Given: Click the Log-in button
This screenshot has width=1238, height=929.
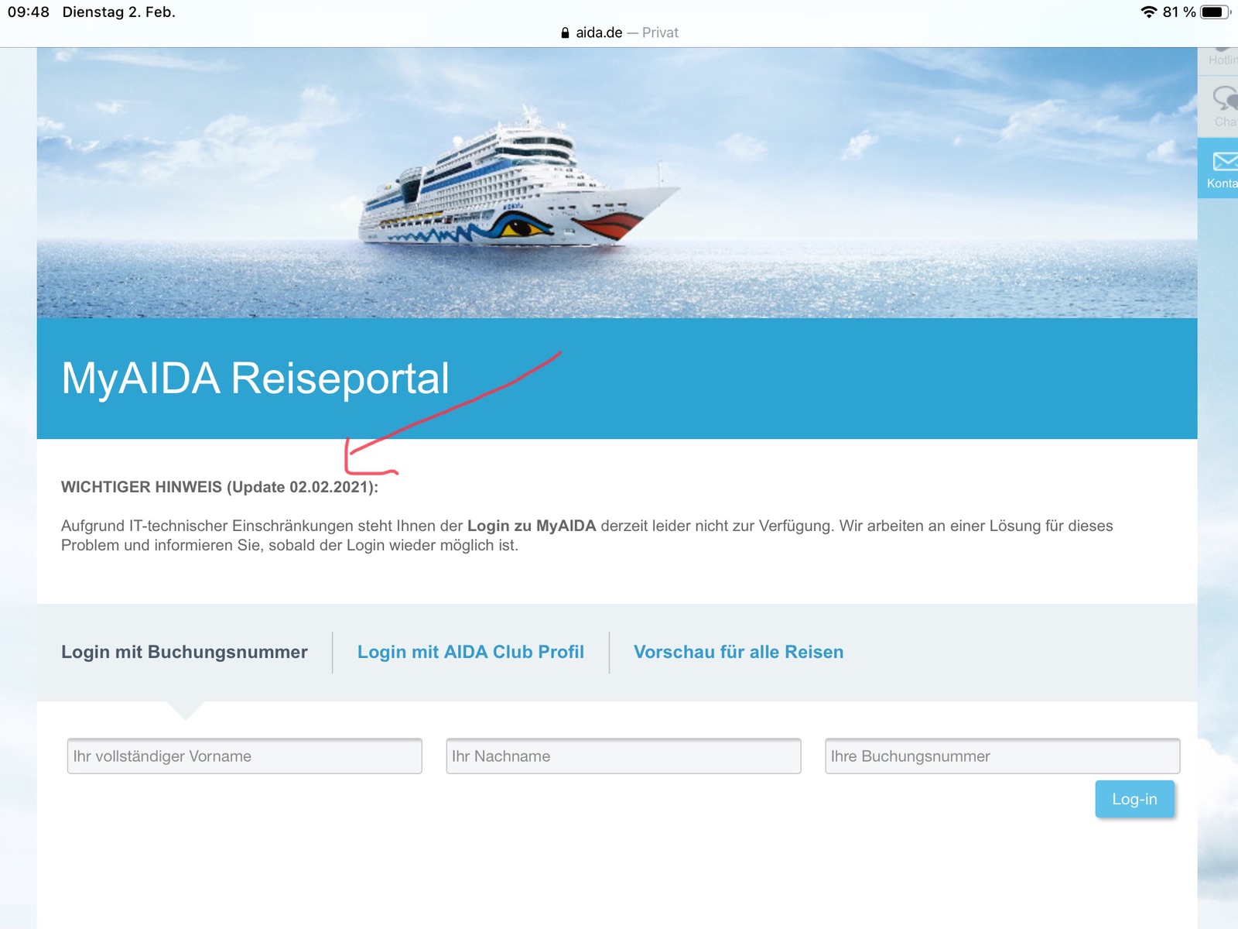Looking at the screenshot, I should tap(1134, 799).
